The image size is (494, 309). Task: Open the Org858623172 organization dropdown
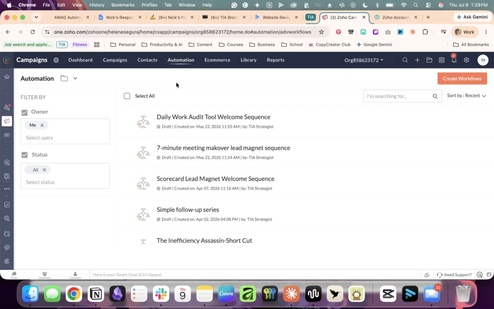pos(364,60)
